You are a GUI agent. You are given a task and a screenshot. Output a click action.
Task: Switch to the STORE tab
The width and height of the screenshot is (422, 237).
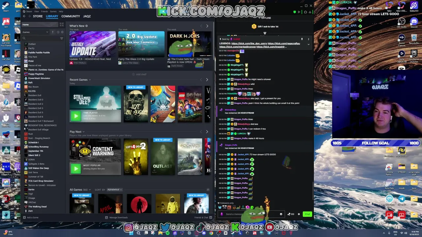pos(38,16)
